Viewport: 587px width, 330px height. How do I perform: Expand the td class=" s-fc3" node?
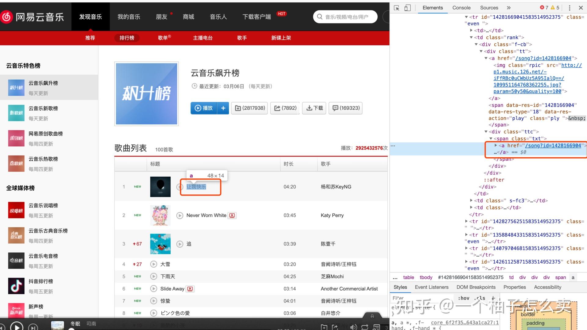[471, 200]
